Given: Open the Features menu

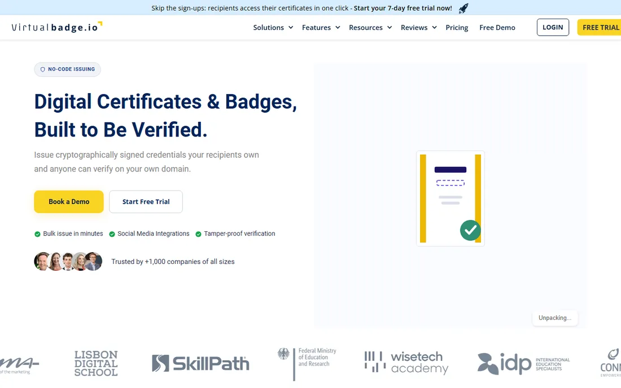Looking at the screenshot, I should coord(317,28).
